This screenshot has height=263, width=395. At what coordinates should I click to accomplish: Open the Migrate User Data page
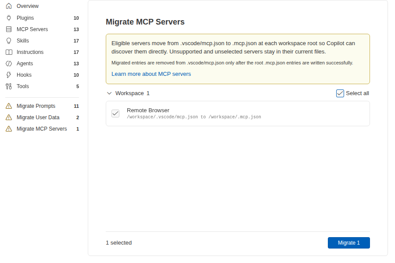[42, 117]
